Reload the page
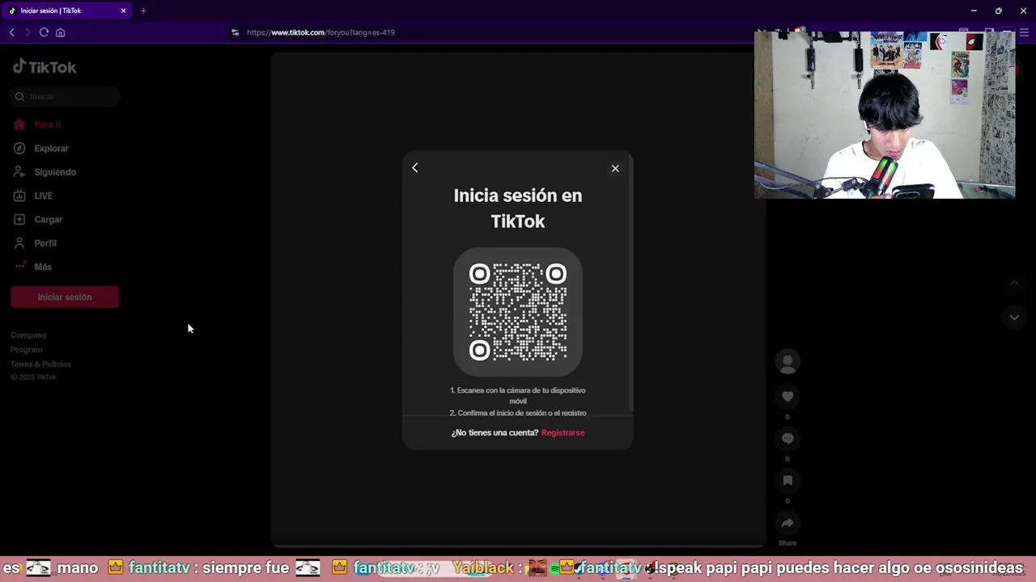The image size is (1036, 582). click(x=44, y=32)
